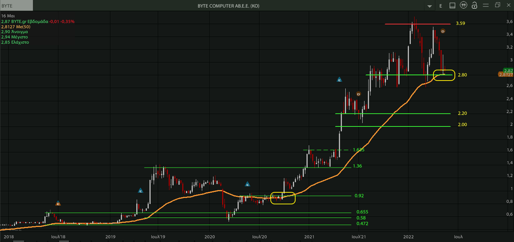This screenshot has width=514, height=242.
Task: Click the E event marker from mid-2018
Action: click(x=59, y=203)
